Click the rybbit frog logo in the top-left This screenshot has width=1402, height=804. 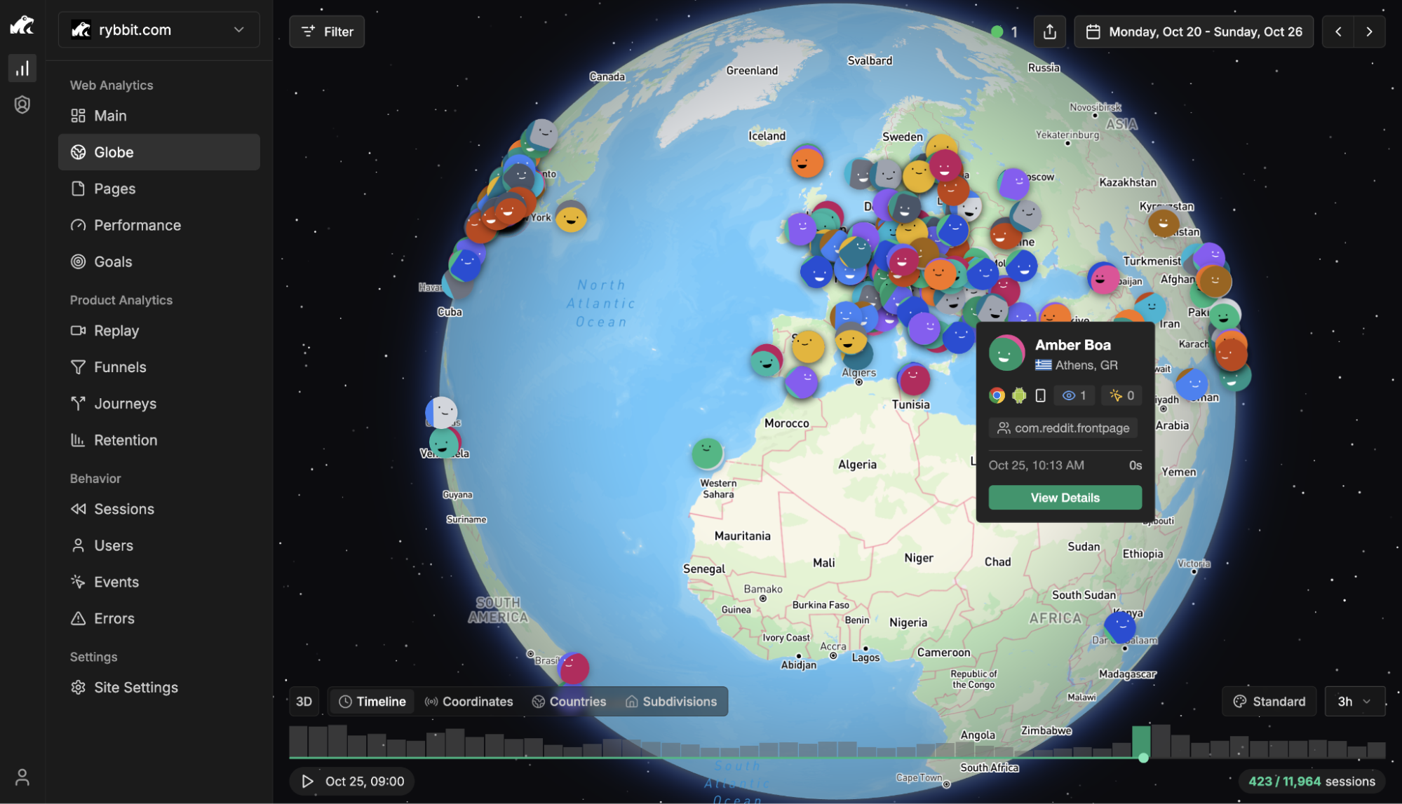[x=22, y=25]
